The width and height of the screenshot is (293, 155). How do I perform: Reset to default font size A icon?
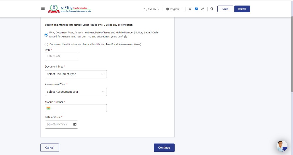coord(196,9)
